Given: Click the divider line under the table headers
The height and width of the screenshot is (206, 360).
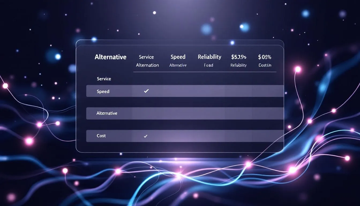Looking at the screenshot, I should click(x=205, y=71).
